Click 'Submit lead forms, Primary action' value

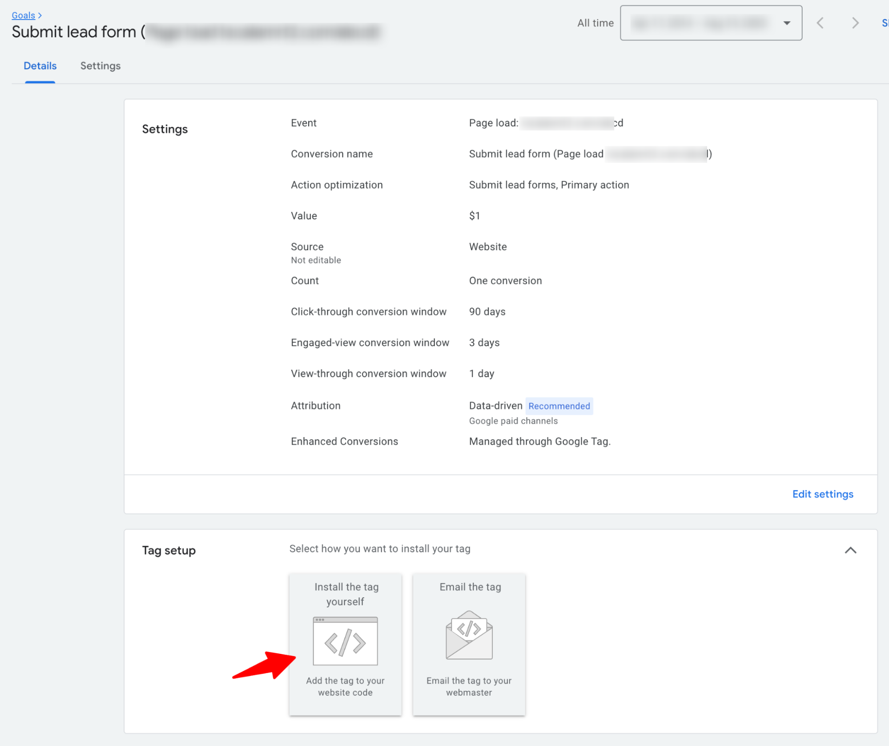(x=549, y=185)
